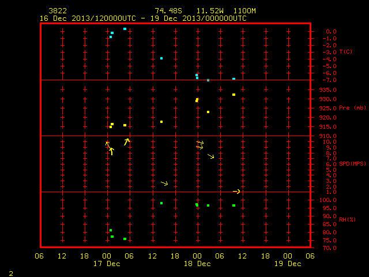Select the lowest green humidity data point

click(x=125, y=239)
